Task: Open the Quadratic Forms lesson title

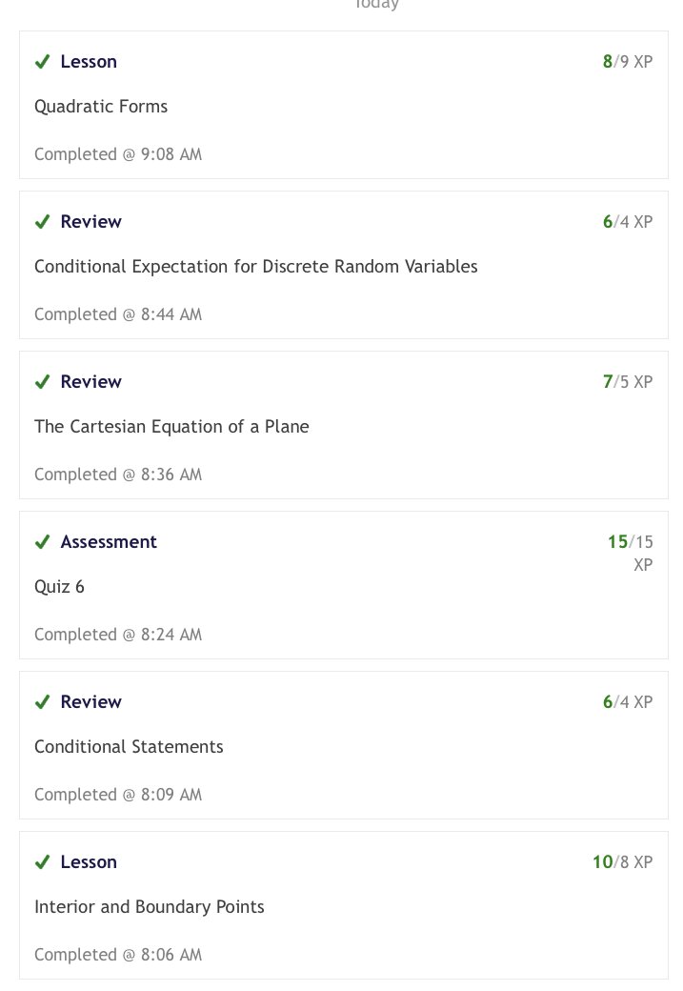Action: 101,106
